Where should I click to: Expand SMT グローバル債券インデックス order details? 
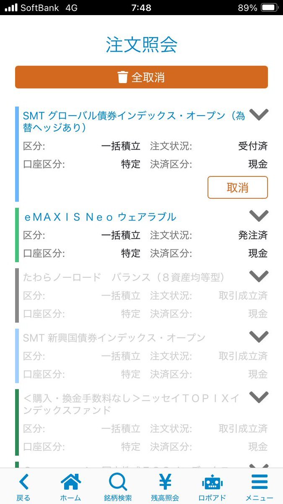pyautogui.click(x=259, y=115)
